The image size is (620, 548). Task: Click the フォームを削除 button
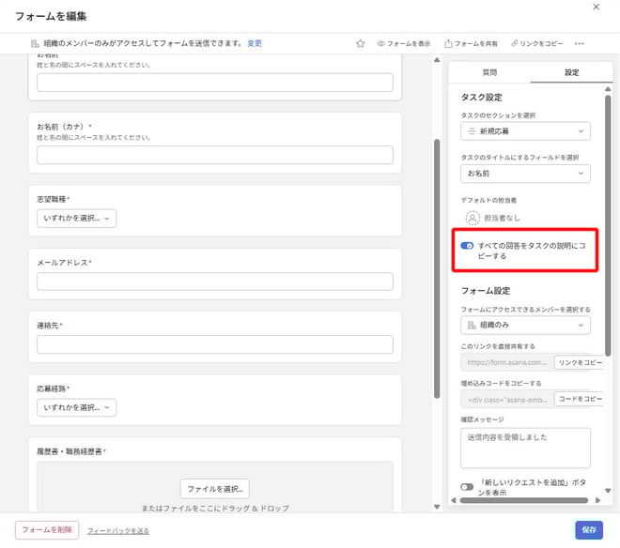(x=47, y=530)
